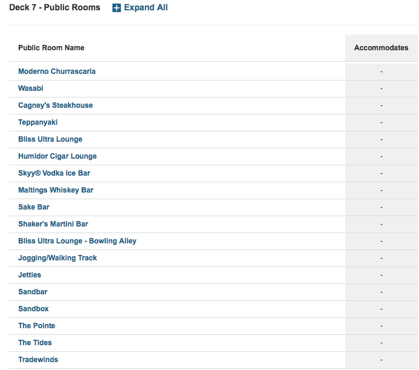Open the Sandbox room link
The width and height of the screenshot is (419, 370).
[x=33, y=309]
